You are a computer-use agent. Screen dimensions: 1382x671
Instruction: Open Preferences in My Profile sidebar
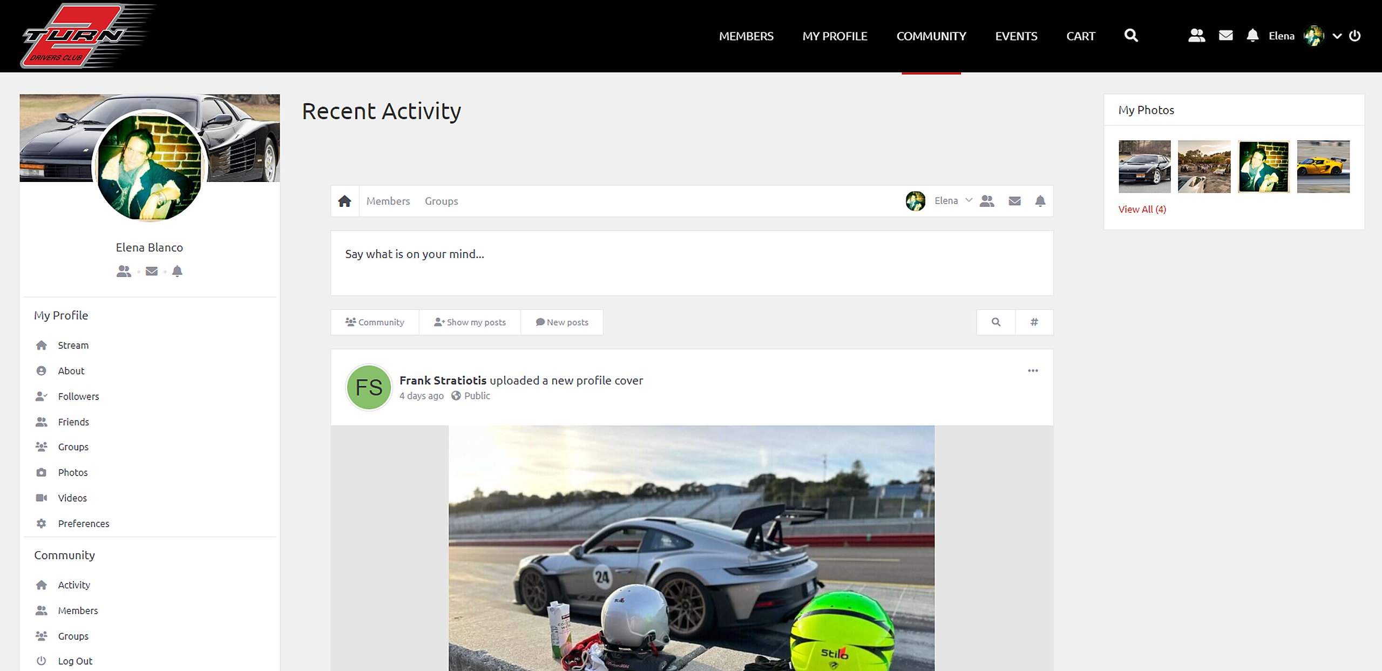83,524
